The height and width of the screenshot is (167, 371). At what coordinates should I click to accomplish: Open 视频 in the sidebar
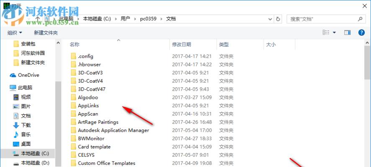pyautogui.click(x=22, y=97)
